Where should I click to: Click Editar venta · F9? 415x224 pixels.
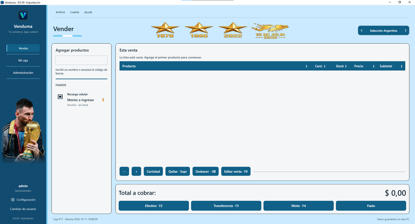pyautogui.click(x=236, y=171)
